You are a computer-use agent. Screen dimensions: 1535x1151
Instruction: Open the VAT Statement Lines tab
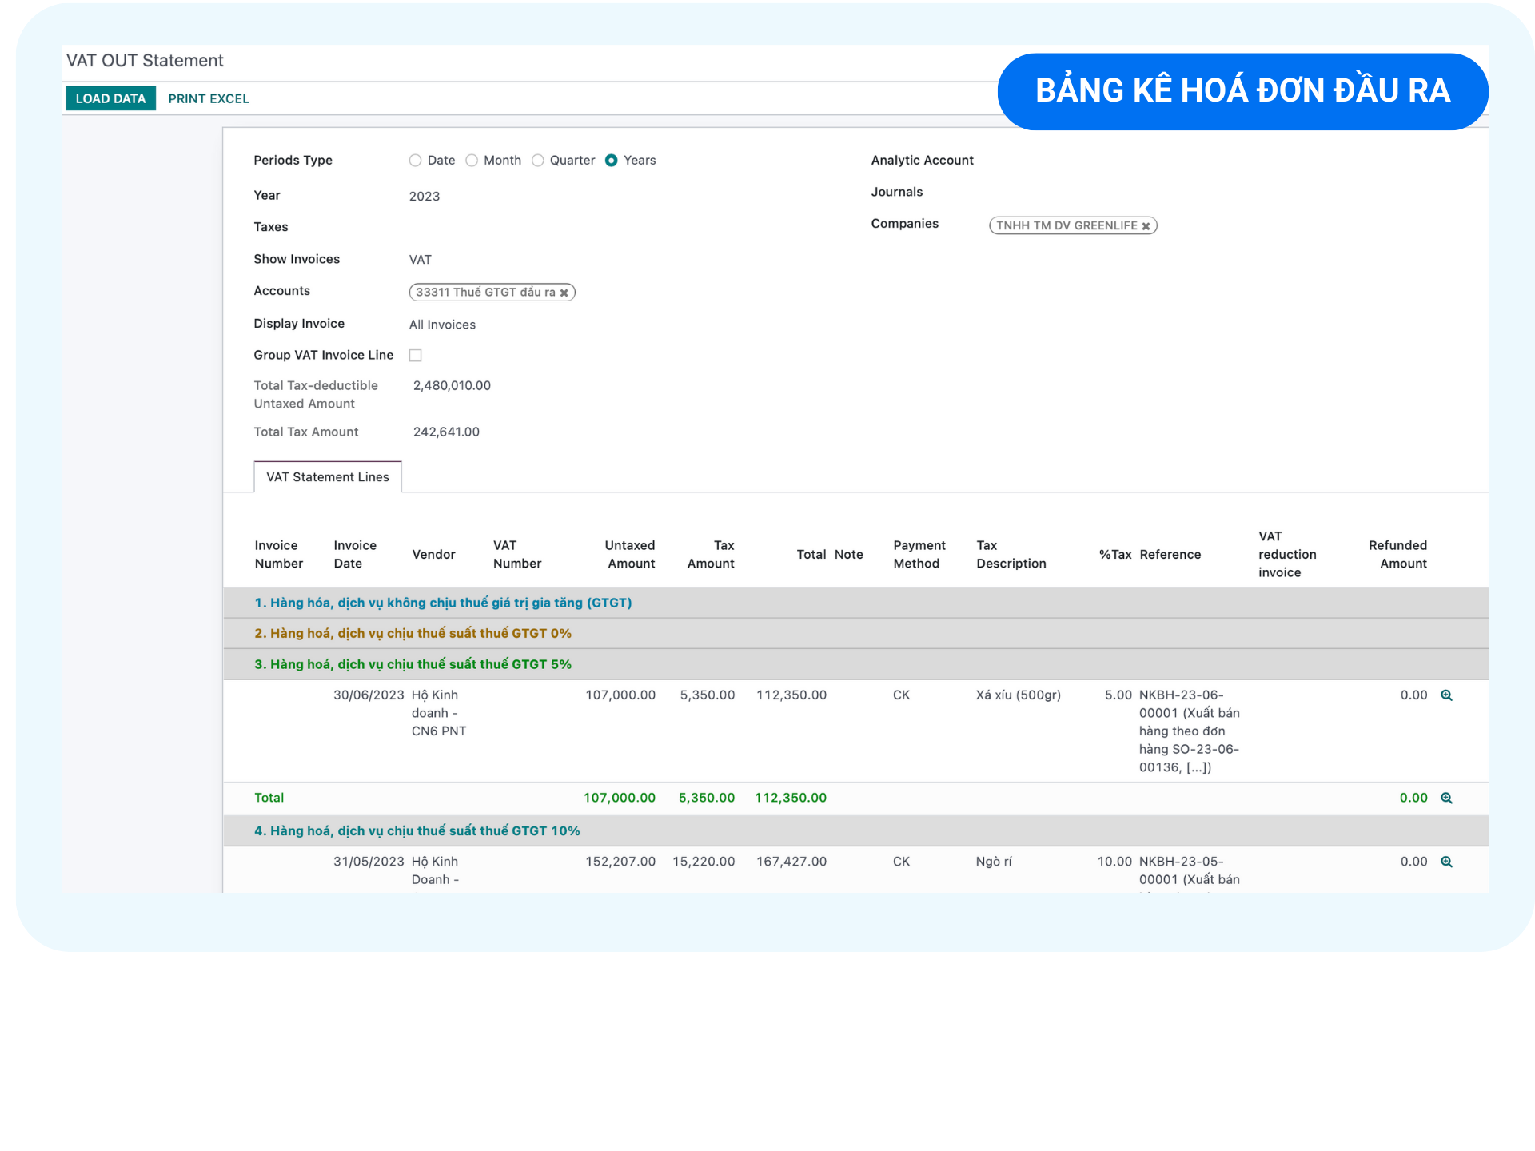[328, 477]
